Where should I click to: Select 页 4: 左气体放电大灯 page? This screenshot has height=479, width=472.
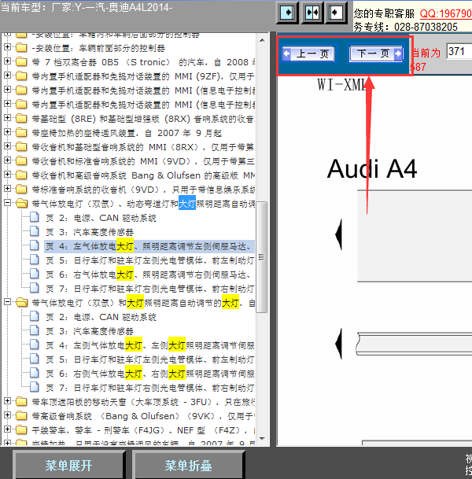pyautogui.click(x=149, y=246)
